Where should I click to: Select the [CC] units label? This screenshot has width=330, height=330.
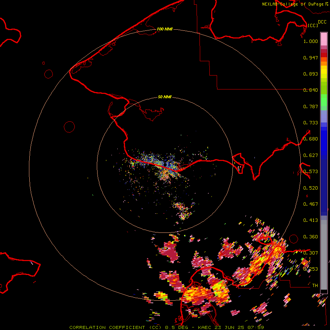(x=313, y=25)
